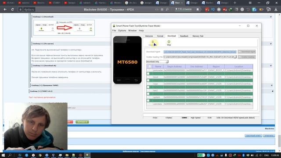Open the Windows Start menu
This screenshot has width=281, height=158.
(3, 155)
